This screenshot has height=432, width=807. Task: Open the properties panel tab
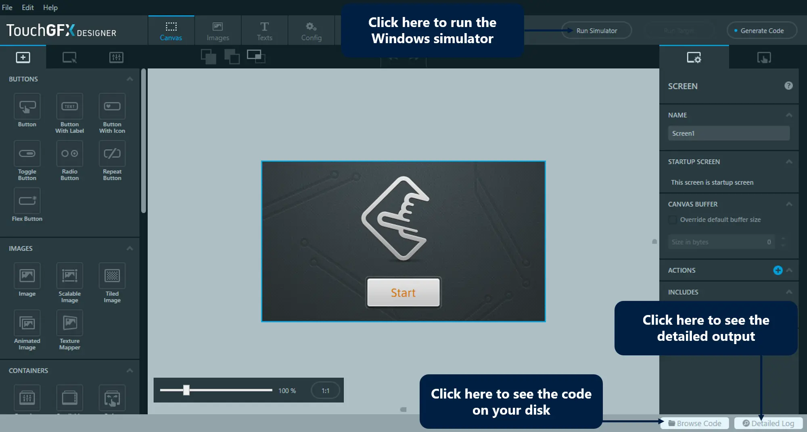point(694,57)
